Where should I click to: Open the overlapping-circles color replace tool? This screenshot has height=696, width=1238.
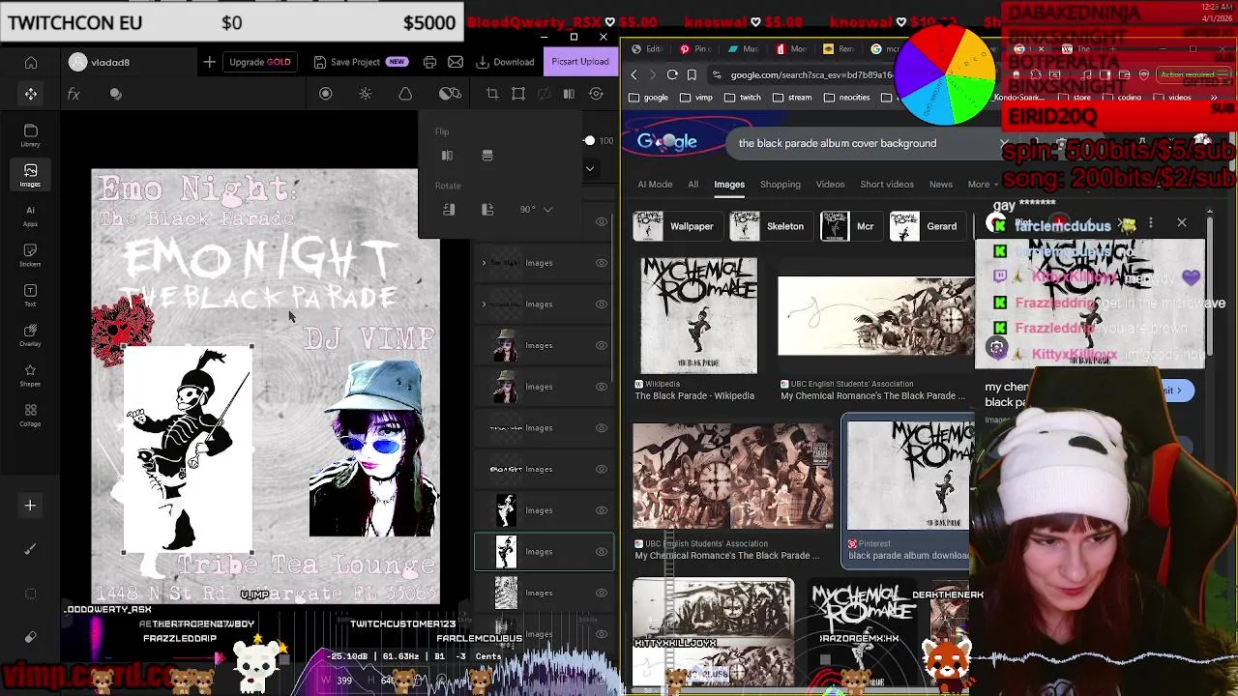click(450, 94)
